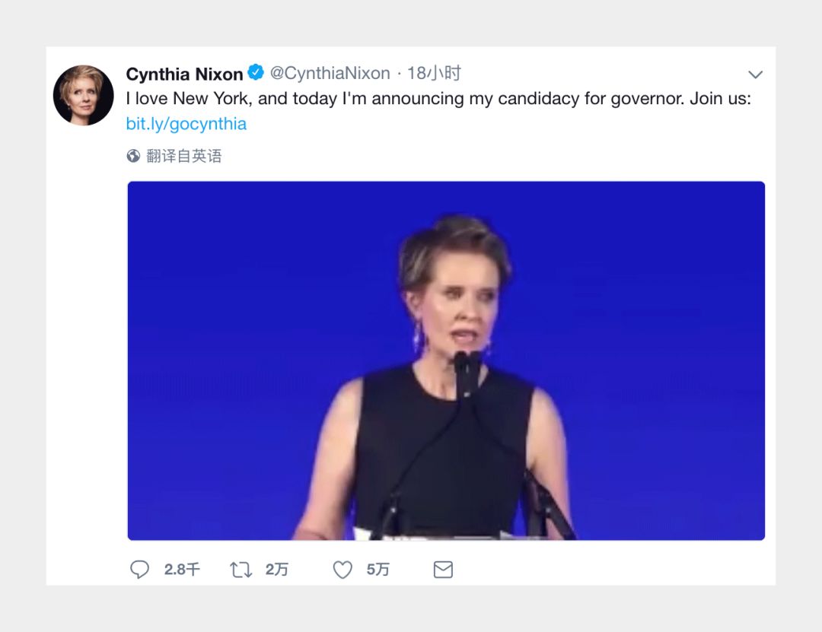Open Cynthia Nixon's profile avatar

click(x=83, y=95)
